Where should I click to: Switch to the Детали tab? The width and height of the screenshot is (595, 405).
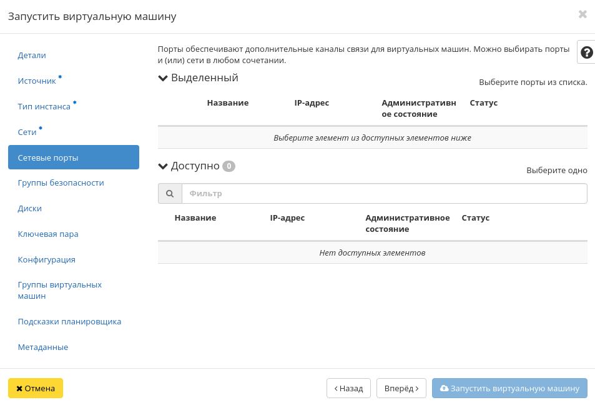pyautogui.click(x=31, y=55)
